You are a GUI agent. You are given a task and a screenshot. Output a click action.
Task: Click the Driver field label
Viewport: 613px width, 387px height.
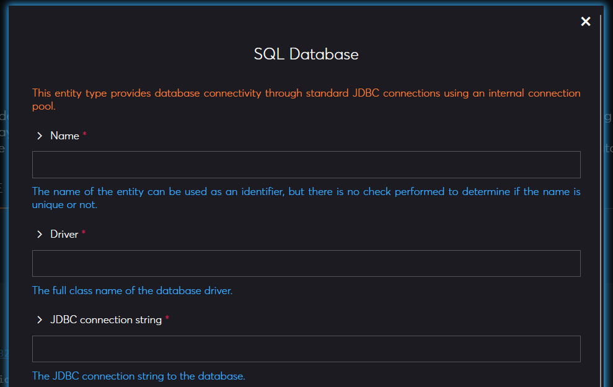click(64, 234)
